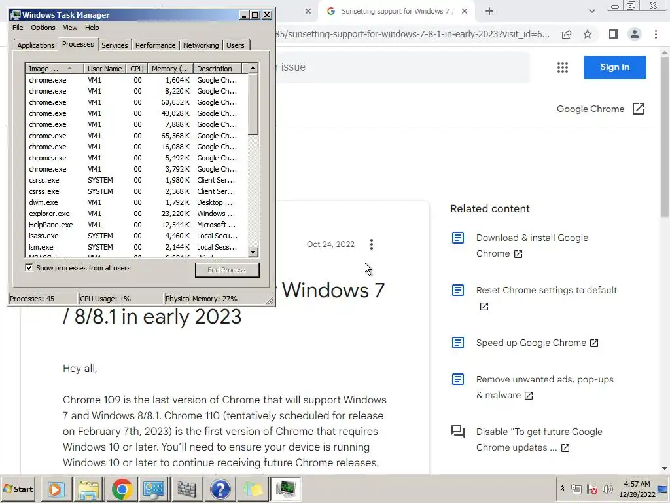Click the Show desktop icon beside the clock
This screenshot has height=503, width=670.
(663, 489)
